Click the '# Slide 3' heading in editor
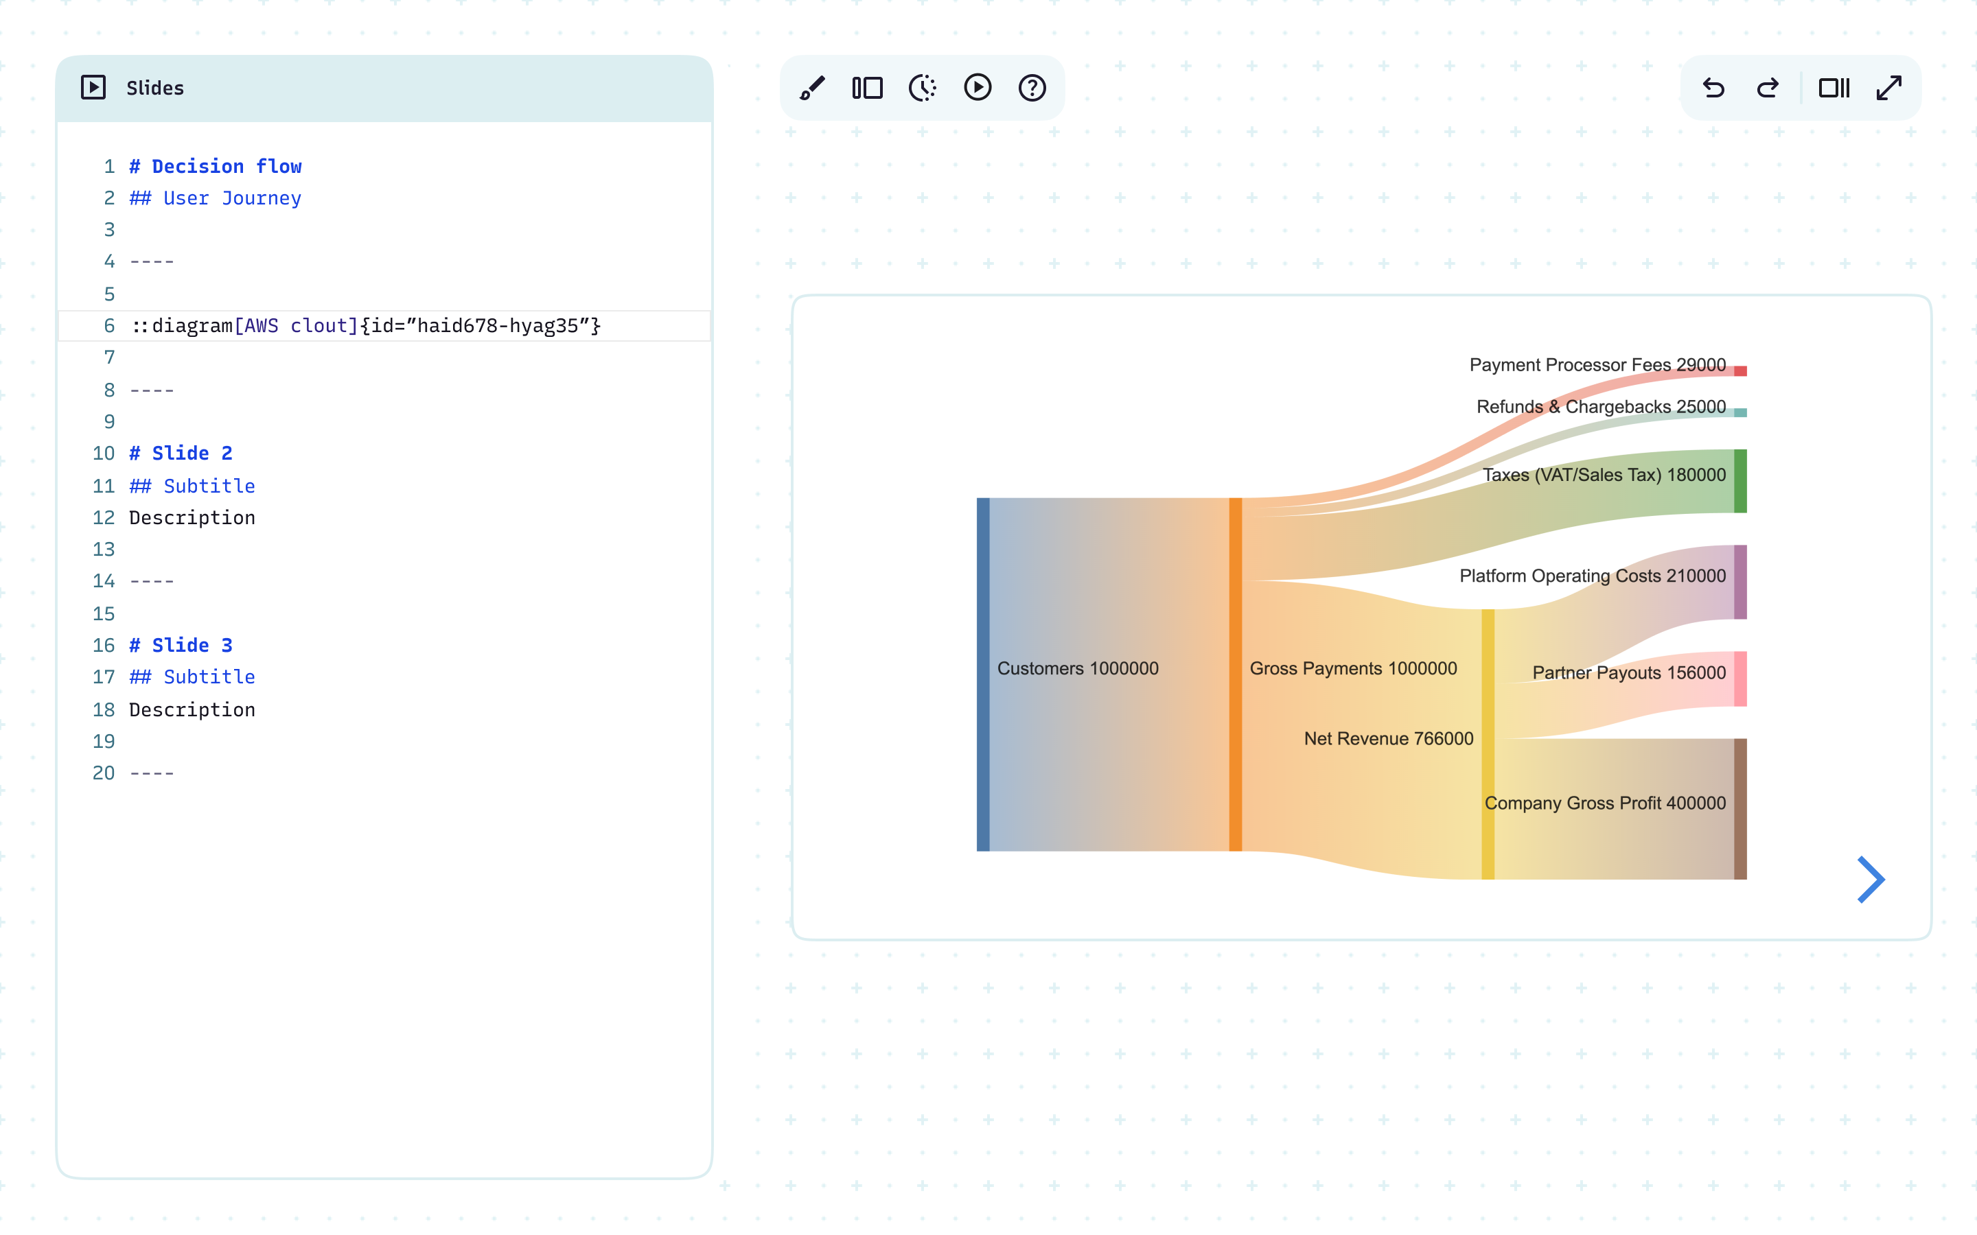The image size is (1977, 1235). [x=181, y=644]
